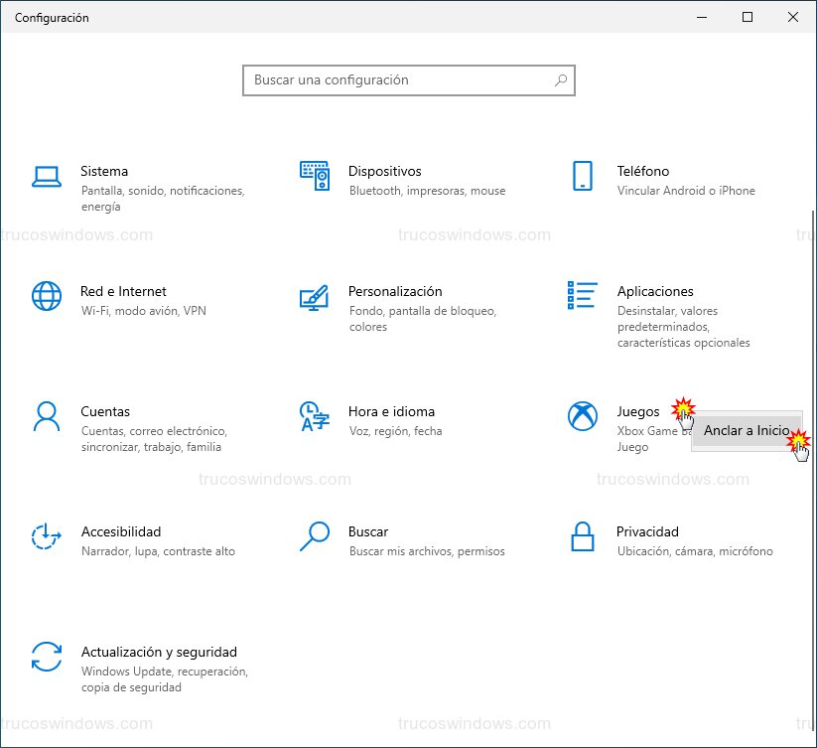Select the Teléfono phone icon
817x748 pixels.
tap(583, 176)
